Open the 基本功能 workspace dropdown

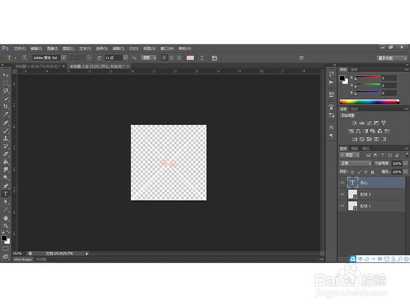click(392, 58)
